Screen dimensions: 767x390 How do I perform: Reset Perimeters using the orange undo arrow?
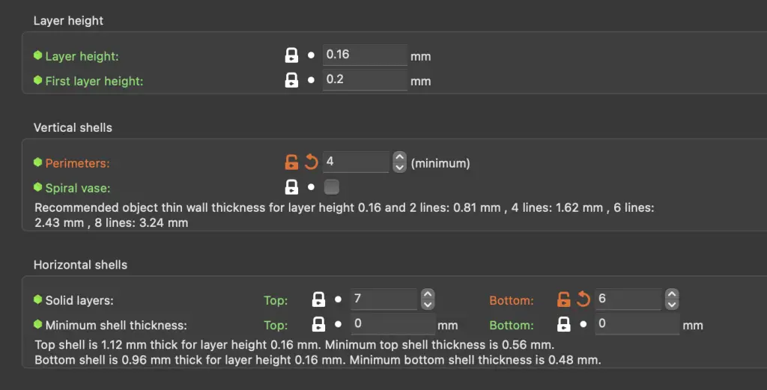pyautogui.click(x=311, y=162)
